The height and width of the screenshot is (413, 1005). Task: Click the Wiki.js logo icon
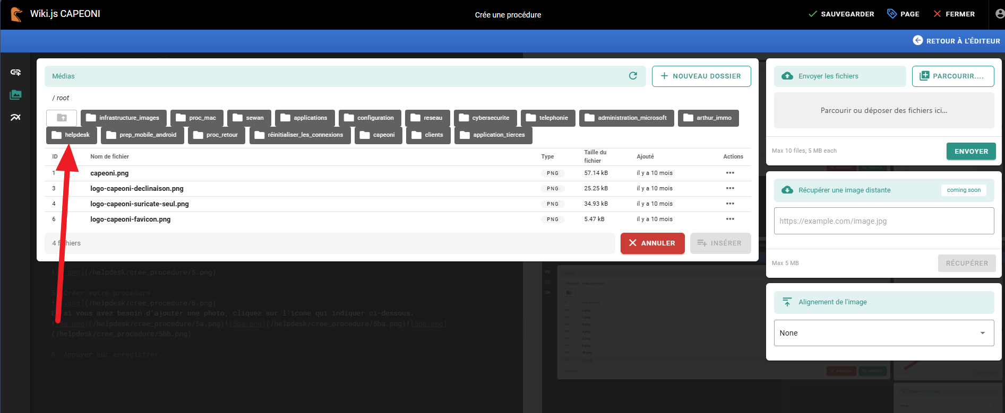(x=16, y=14)
